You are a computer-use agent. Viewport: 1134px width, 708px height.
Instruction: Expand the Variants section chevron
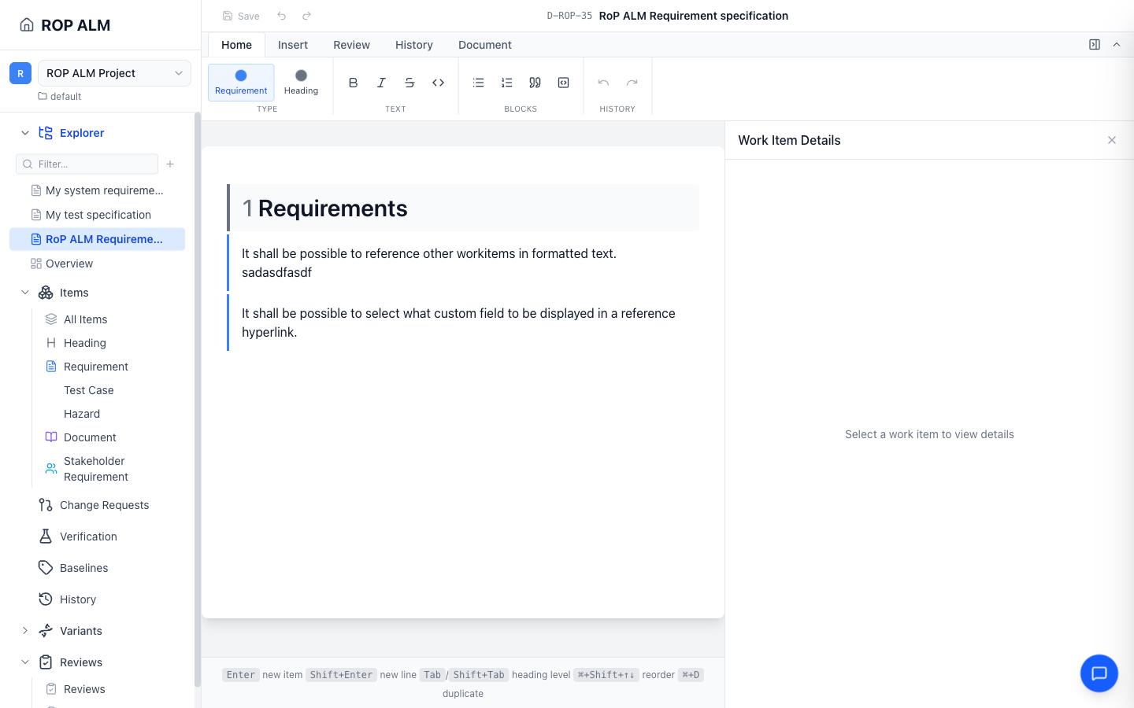click(25, 631)
